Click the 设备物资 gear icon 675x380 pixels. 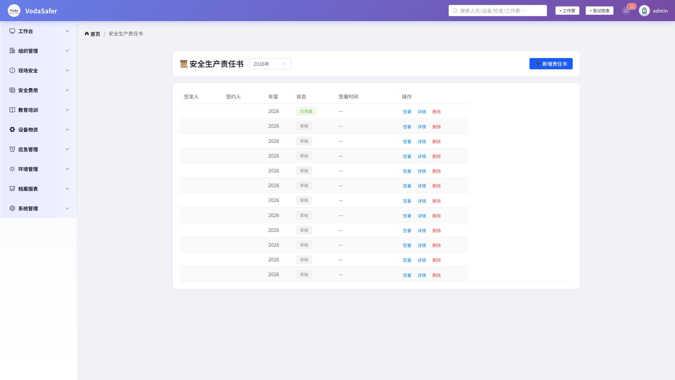click(x=12, y=129)
